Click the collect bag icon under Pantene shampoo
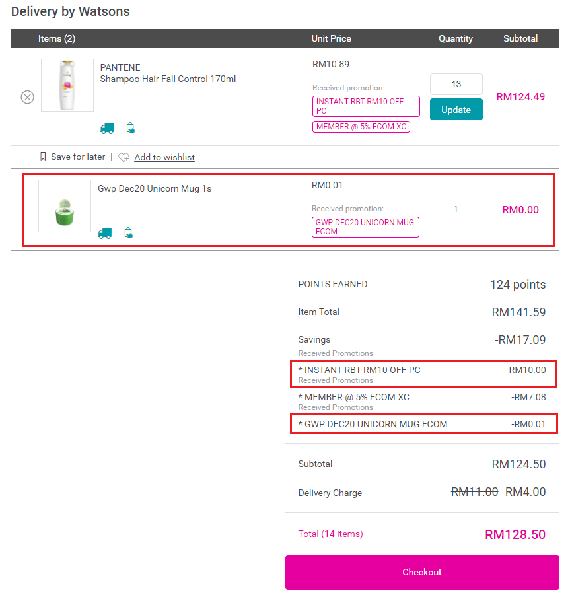Screen dimensions: 570x597 pyautogui.click(x=131, y=128)
